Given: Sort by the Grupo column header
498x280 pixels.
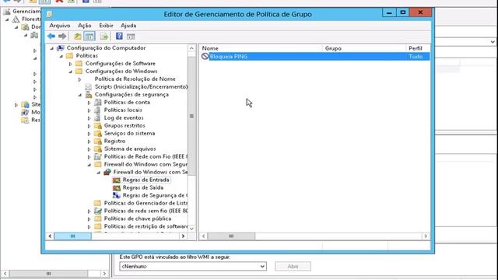Looking at the screenshot, I should (x=364, y=48).
